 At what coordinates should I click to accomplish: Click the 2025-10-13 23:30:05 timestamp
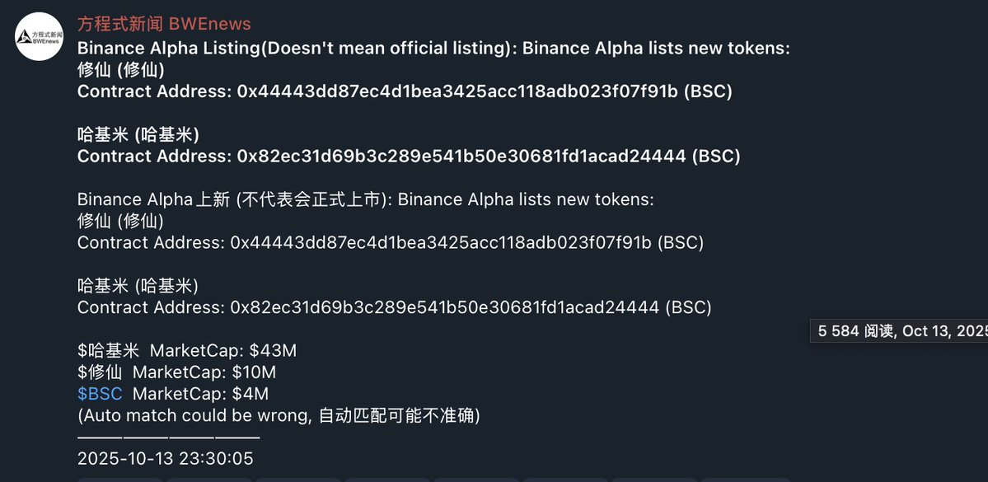(165, 459)
